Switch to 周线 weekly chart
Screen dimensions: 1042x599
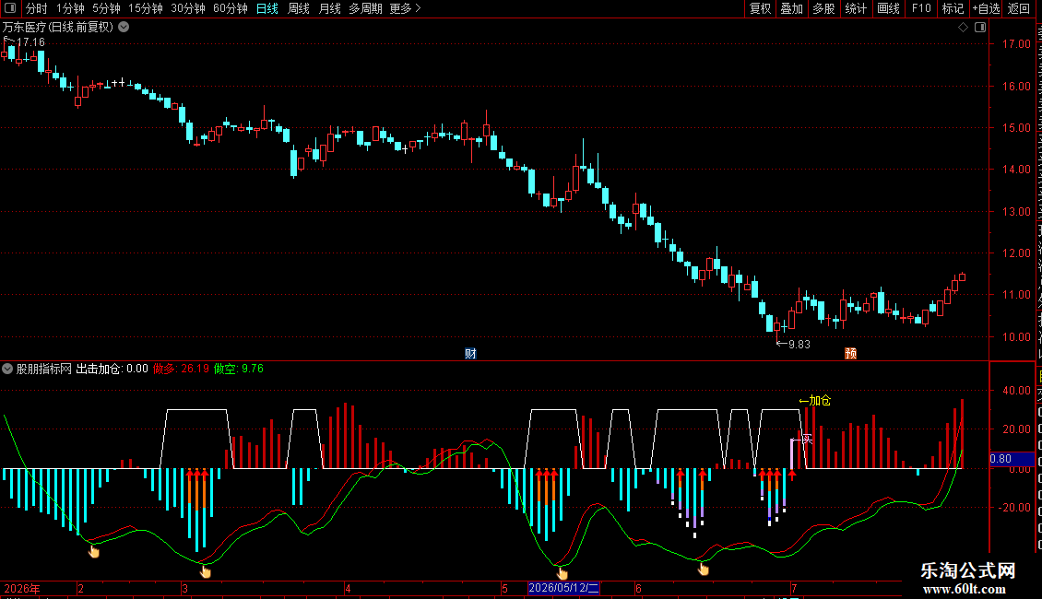point(299,8)
